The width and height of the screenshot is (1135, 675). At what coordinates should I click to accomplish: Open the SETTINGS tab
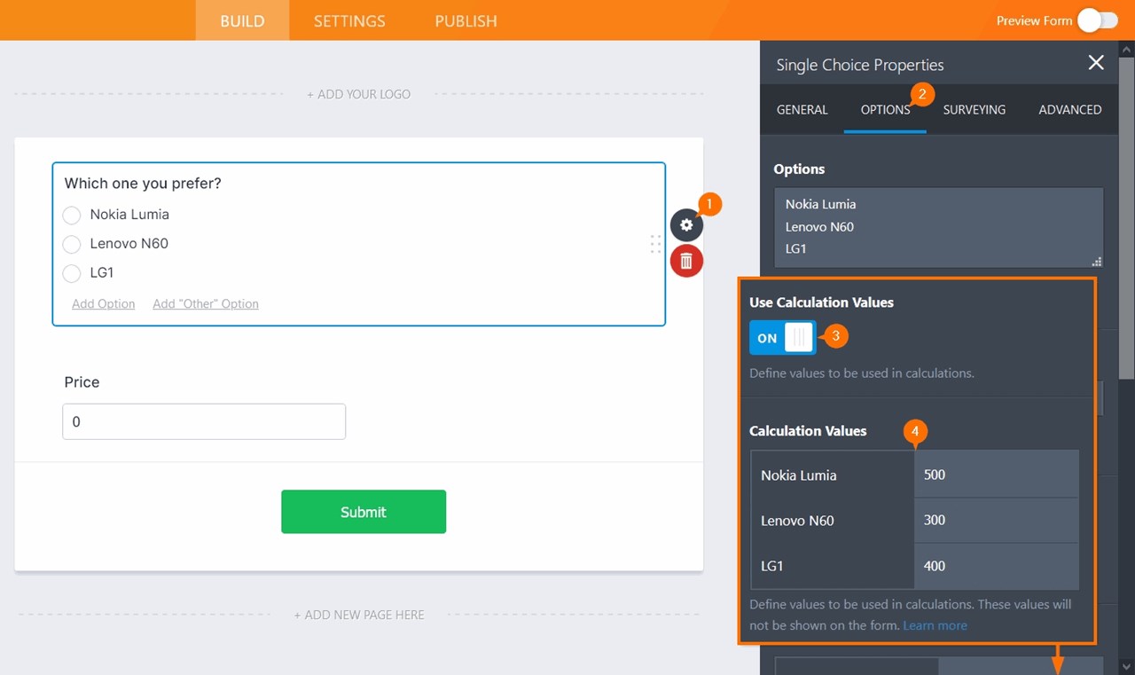pyautogui.click(x=349, y=20)
